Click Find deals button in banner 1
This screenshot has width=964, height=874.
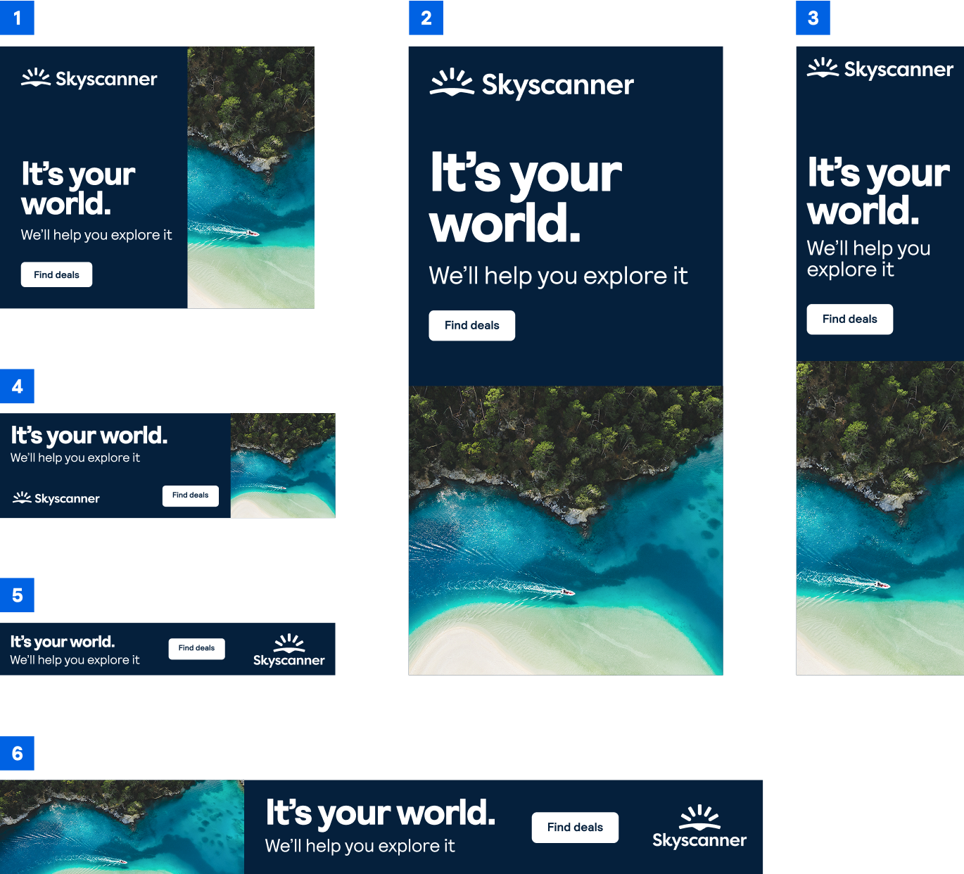(56, 274)
